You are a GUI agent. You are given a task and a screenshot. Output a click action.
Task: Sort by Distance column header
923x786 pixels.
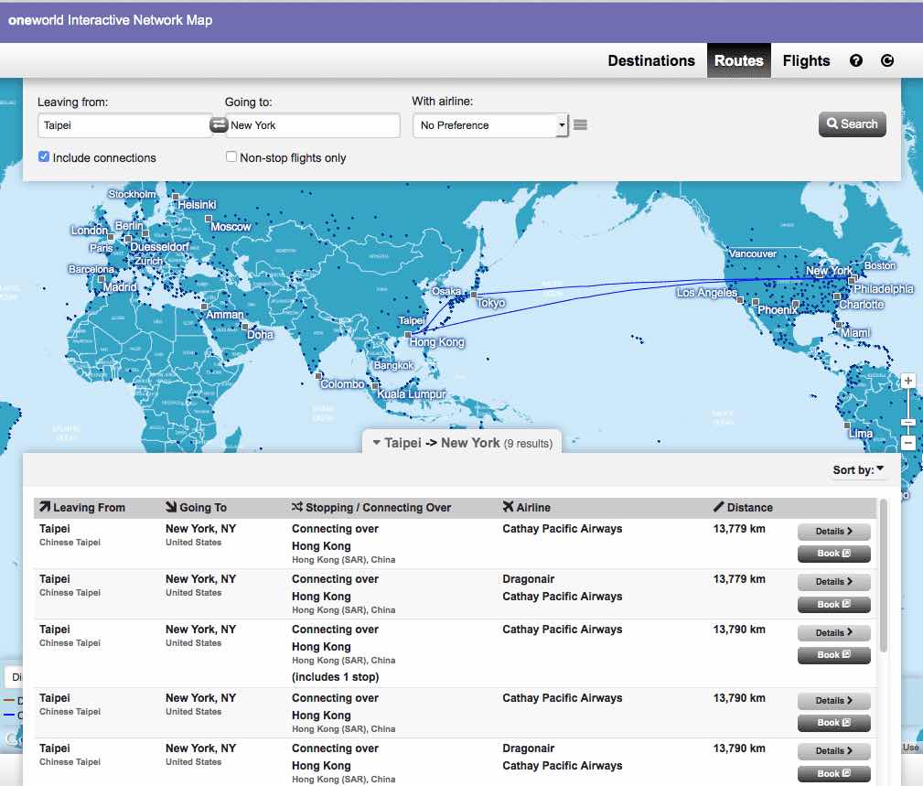click(743, 508)
